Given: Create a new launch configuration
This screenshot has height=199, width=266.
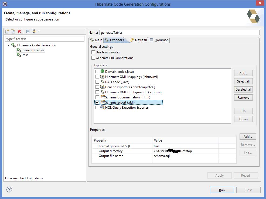Looking at the screenshot, I should click(7, 31).
